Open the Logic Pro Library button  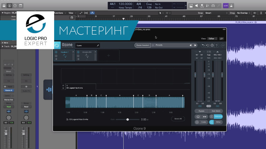(4, 6)
